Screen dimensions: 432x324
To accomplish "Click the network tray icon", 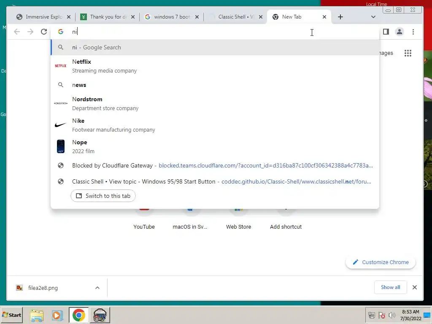I will click(371, 315).
